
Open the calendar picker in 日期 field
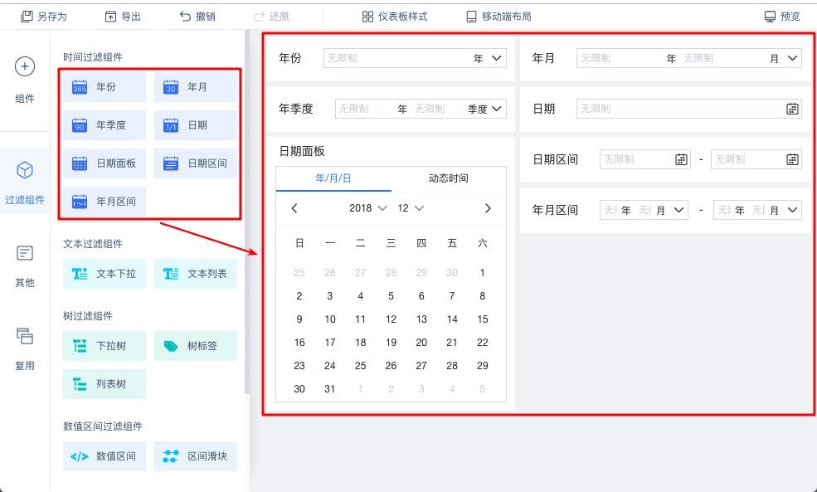point(792,109)
